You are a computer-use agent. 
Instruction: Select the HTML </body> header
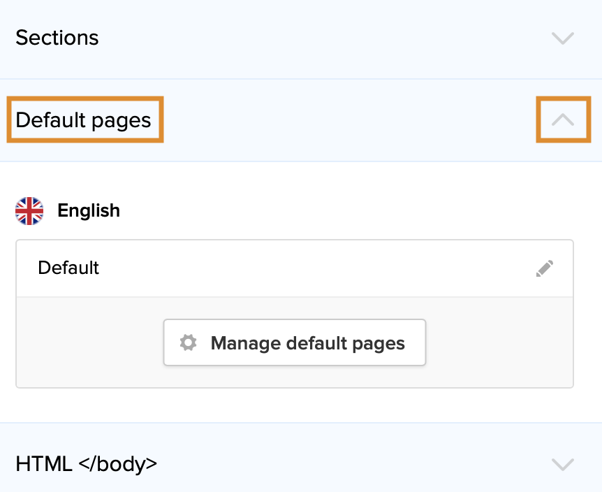pos(86,463)
